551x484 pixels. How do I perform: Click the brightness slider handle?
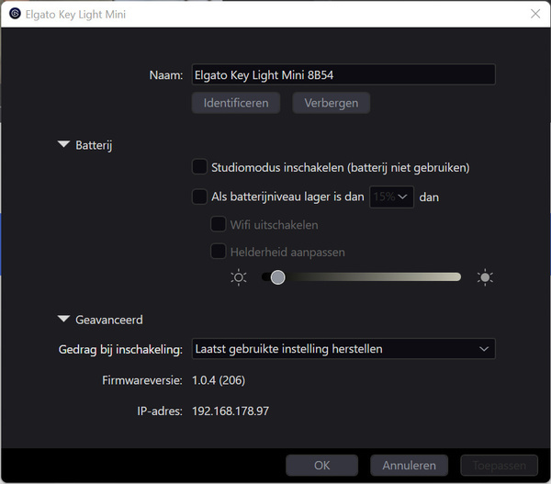278,277
